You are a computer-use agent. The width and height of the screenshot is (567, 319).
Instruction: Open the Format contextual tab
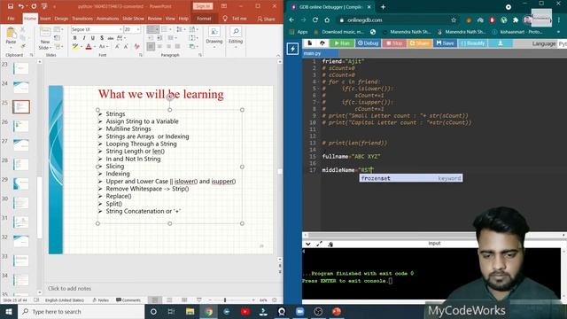pos(204,19)
